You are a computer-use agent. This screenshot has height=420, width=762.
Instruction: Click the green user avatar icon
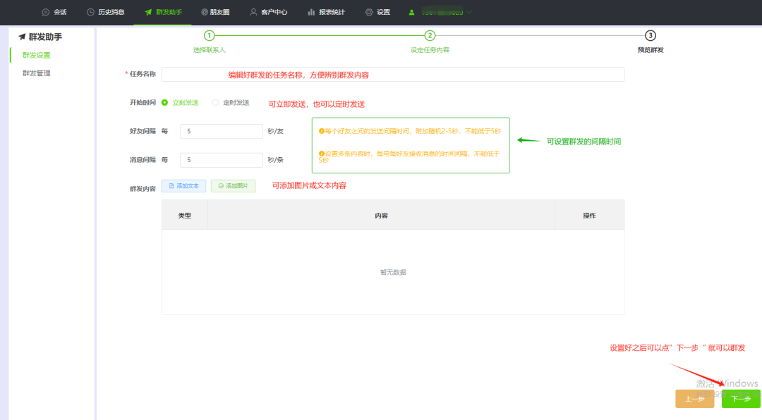click(411, 12)
